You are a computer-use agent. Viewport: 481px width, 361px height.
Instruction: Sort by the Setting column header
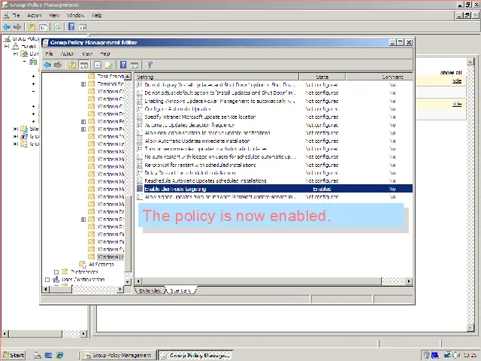217,77
